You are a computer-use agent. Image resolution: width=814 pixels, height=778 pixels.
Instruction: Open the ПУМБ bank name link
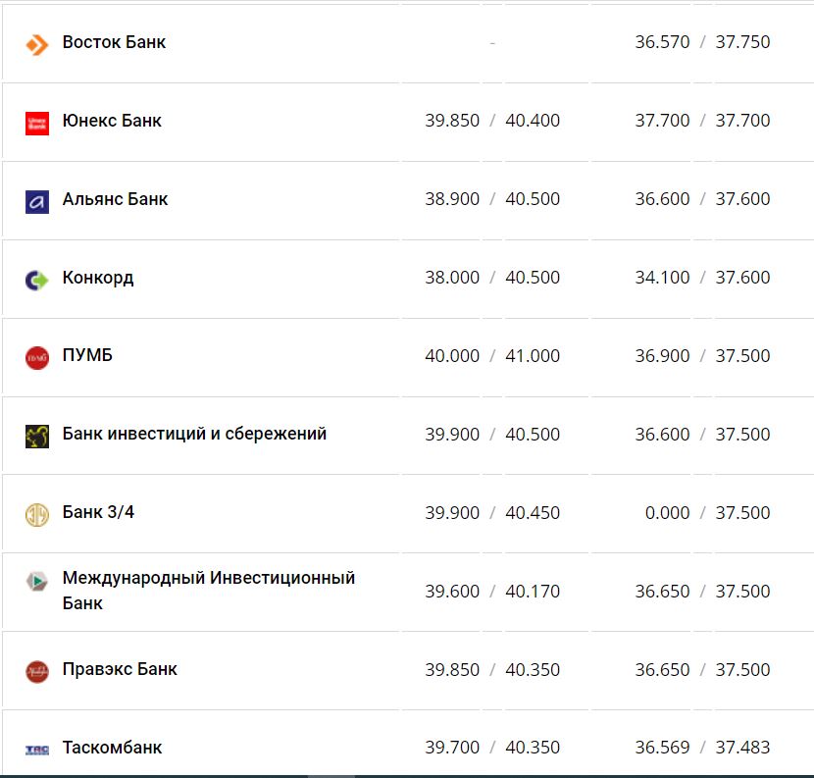click(87, 355)
